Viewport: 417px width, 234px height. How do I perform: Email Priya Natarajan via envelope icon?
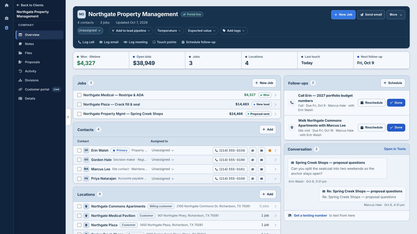pyautogui.click(x=261, y=179)
